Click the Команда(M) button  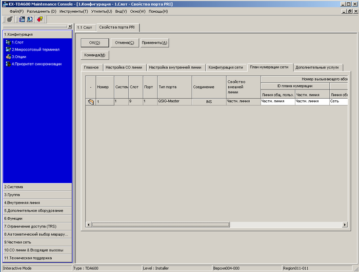[95, 55]
